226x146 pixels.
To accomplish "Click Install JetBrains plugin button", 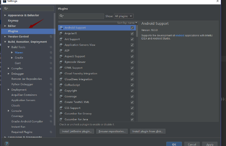I will coord(77,131).
